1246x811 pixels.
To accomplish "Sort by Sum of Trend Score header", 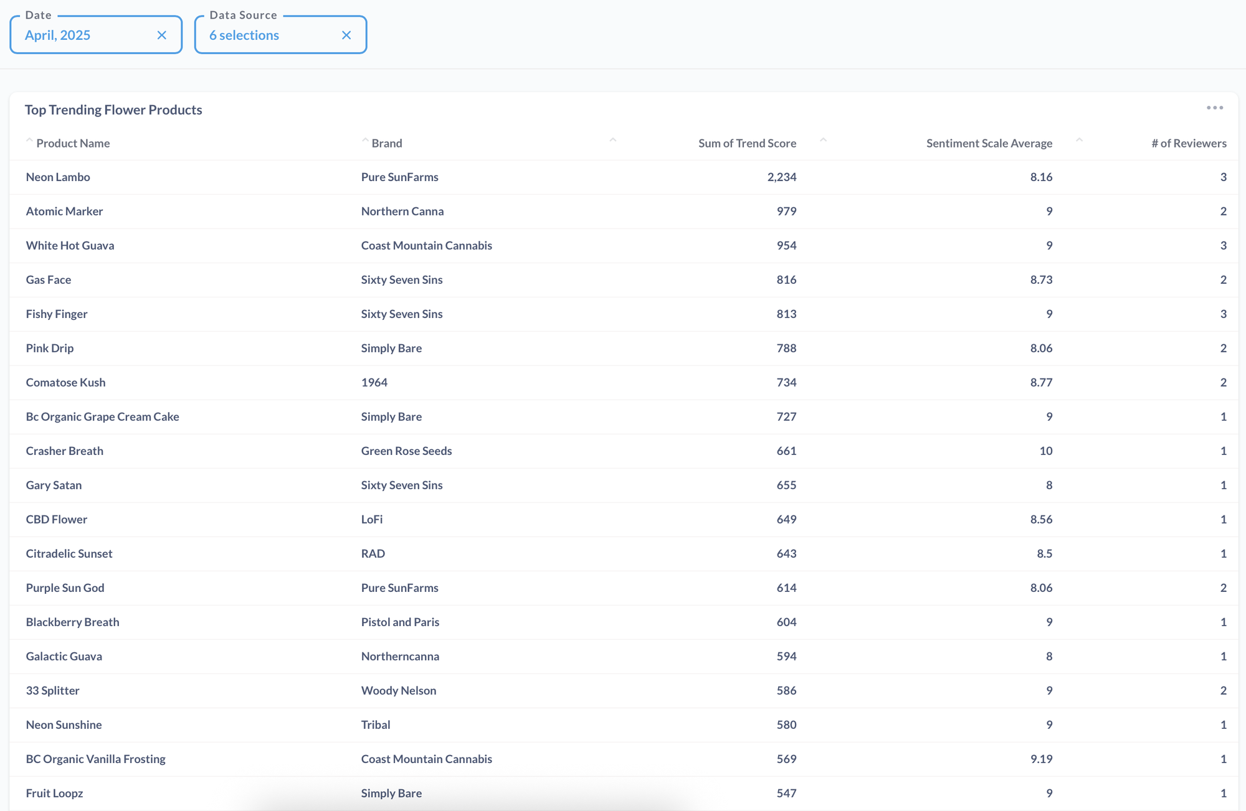I will 747,143.
